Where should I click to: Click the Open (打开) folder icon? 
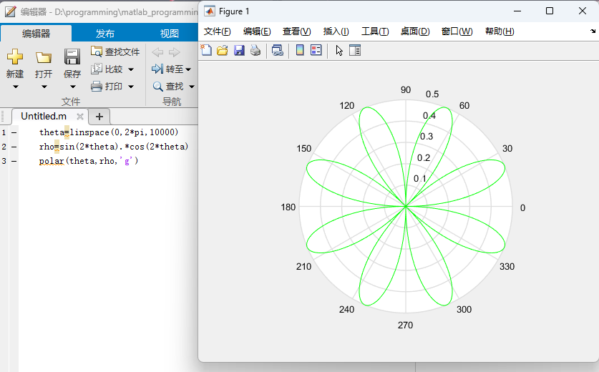coord(44,57)
